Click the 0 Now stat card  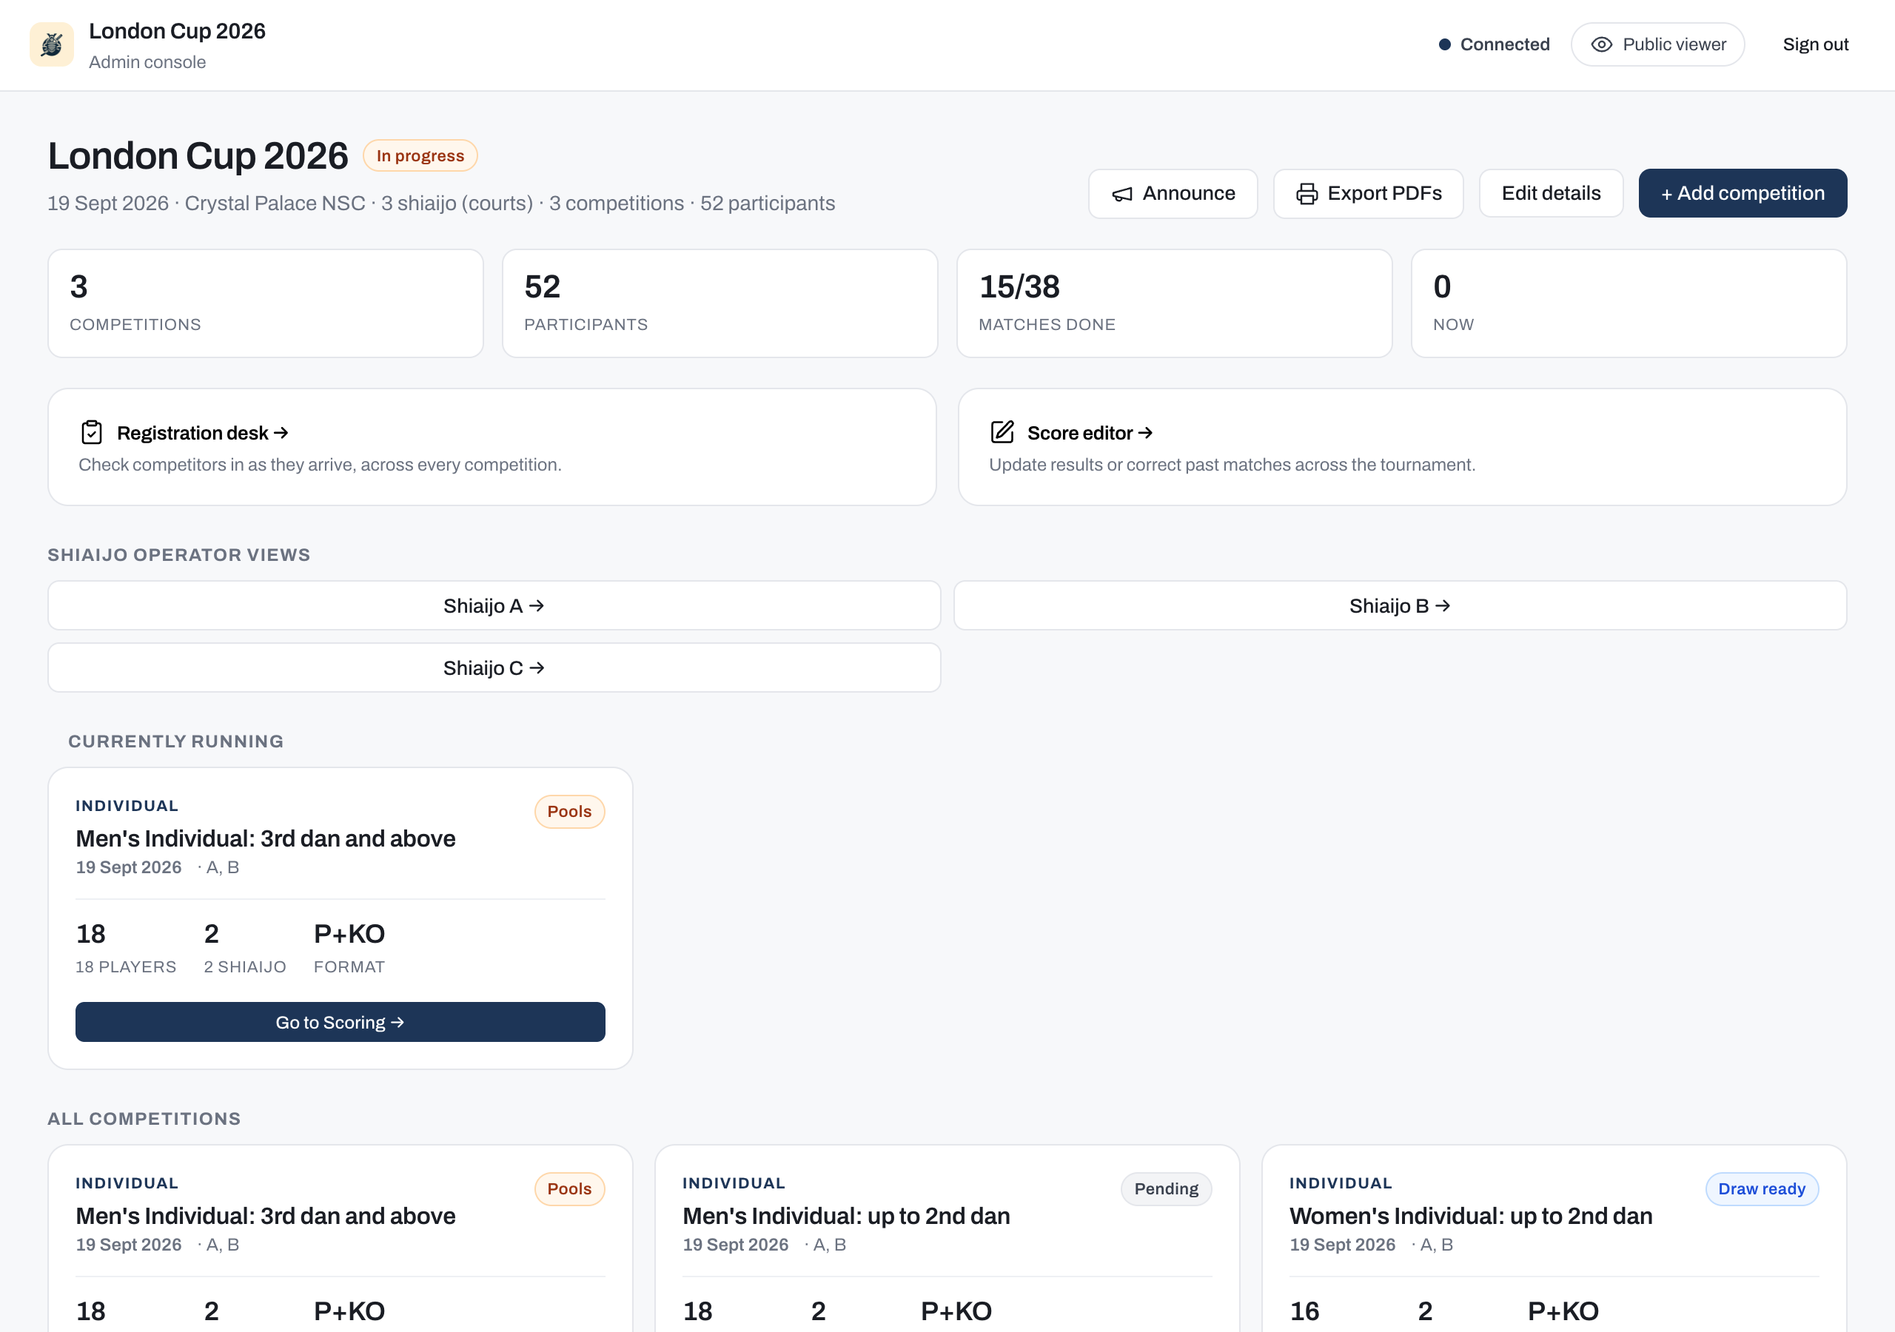pyautogui.click(x=1629, y=303)
